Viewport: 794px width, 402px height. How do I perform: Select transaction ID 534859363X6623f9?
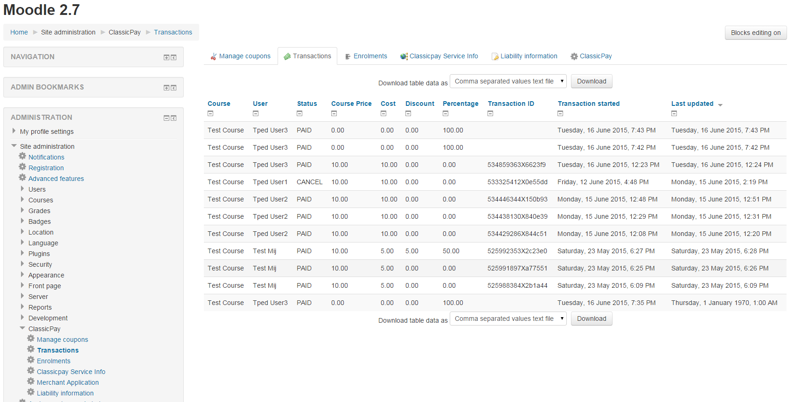[516, 165]
